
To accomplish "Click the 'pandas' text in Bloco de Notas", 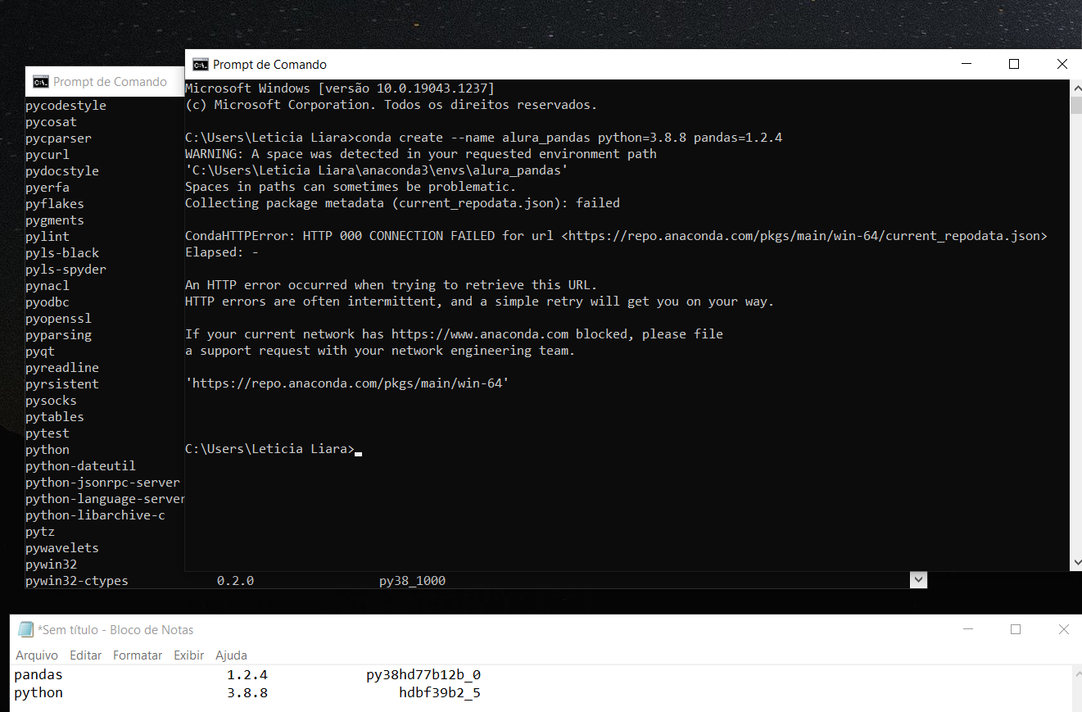I will coord(38,675).
